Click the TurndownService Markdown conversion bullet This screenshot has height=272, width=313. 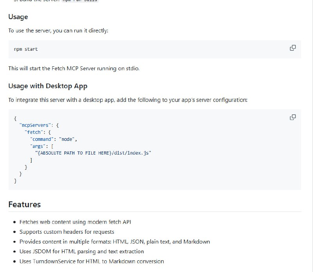(92, 261)
